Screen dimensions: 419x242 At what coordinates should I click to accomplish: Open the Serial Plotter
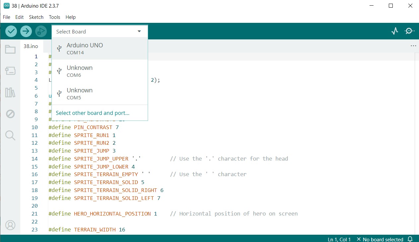[x=394, y=31]
